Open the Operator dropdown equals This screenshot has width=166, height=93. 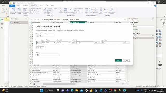coord(64,43)
